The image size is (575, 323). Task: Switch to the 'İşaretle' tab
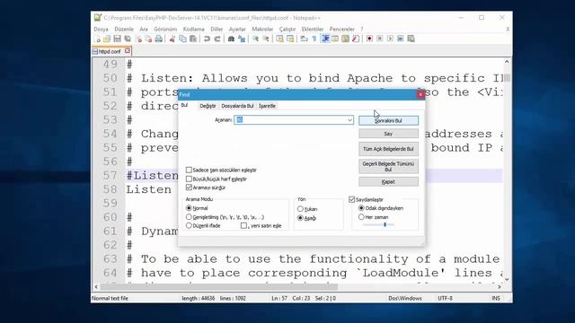coord(267,106)
